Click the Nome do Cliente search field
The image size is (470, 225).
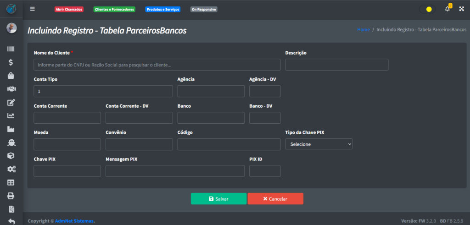[157, 65]
